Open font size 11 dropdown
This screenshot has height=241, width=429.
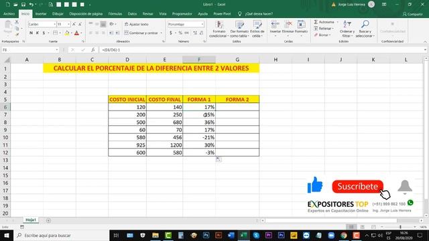[x=68, y=24]
